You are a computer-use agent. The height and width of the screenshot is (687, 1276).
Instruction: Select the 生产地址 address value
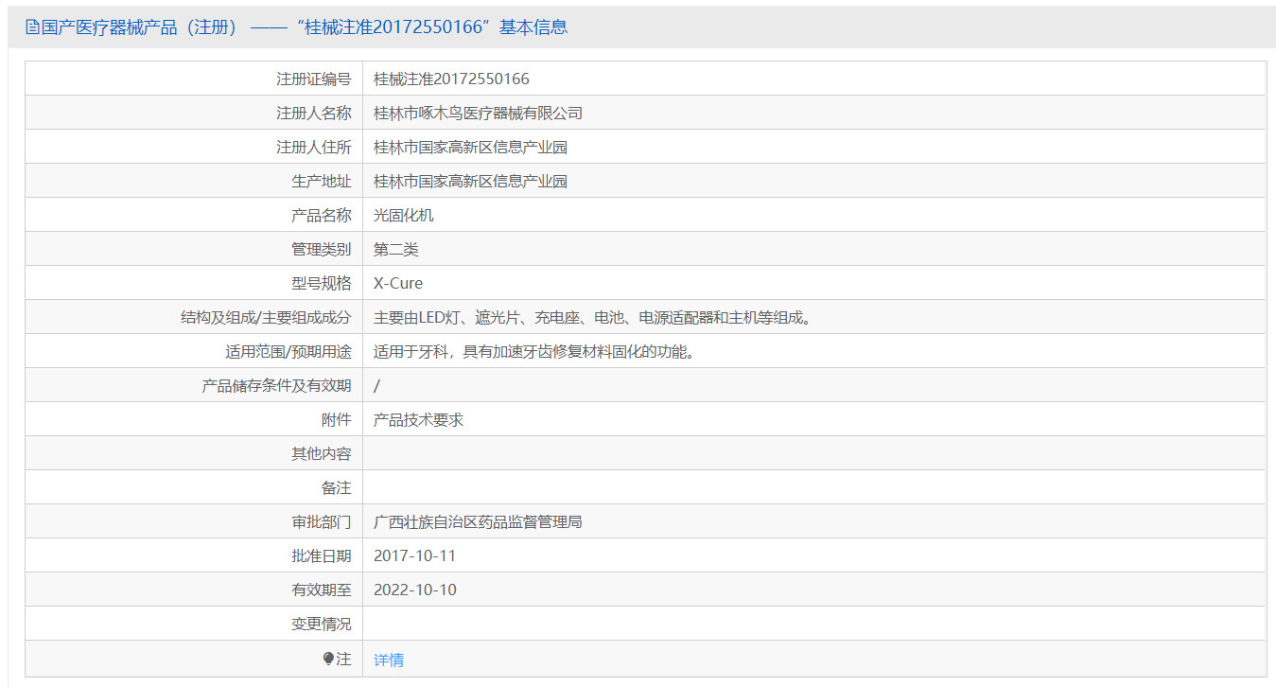point(471,181)
